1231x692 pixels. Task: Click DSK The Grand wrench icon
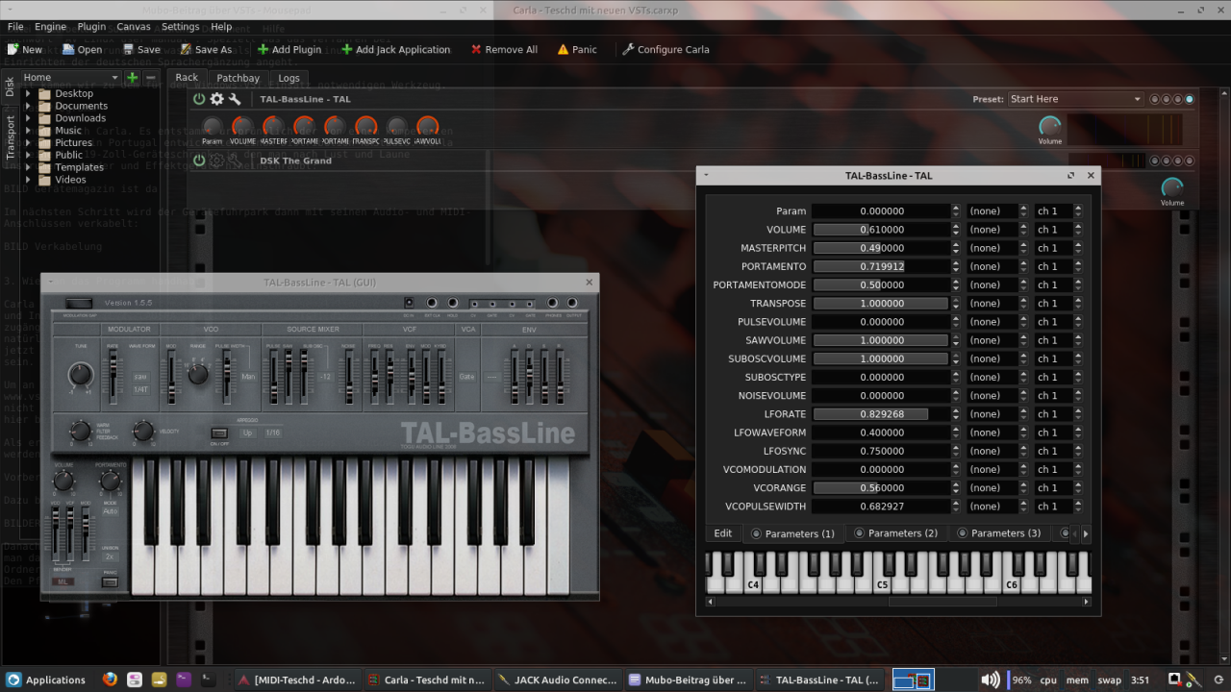point(234,161)
